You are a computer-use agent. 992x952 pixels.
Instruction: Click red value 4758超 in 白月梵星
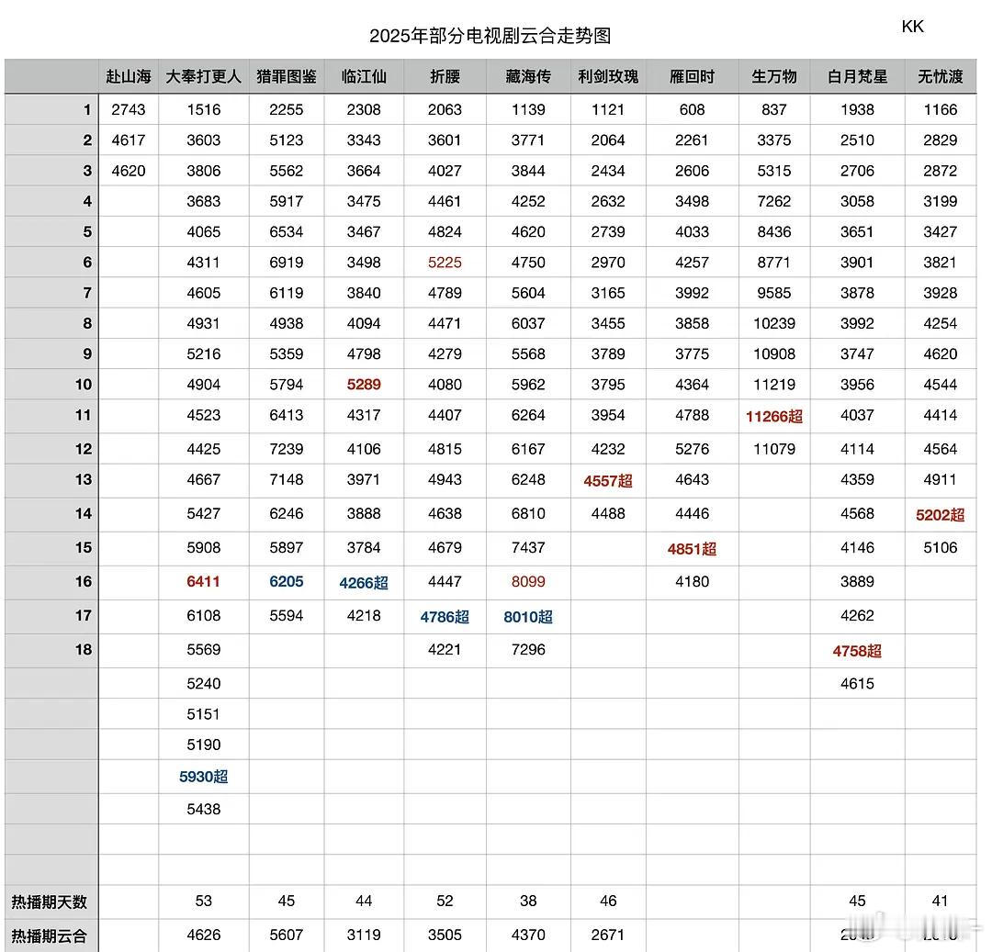[857, 651]
